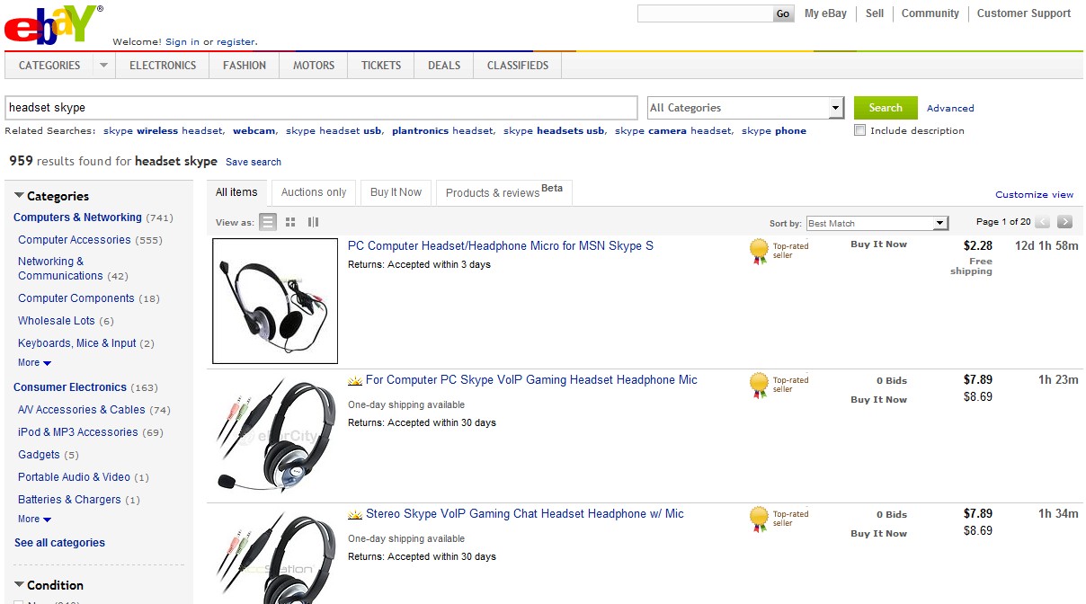Image resolution: width=1086 pixels, height=604 pixels.
Task: Open Networking & Communications category
Action: coord(60,269)
